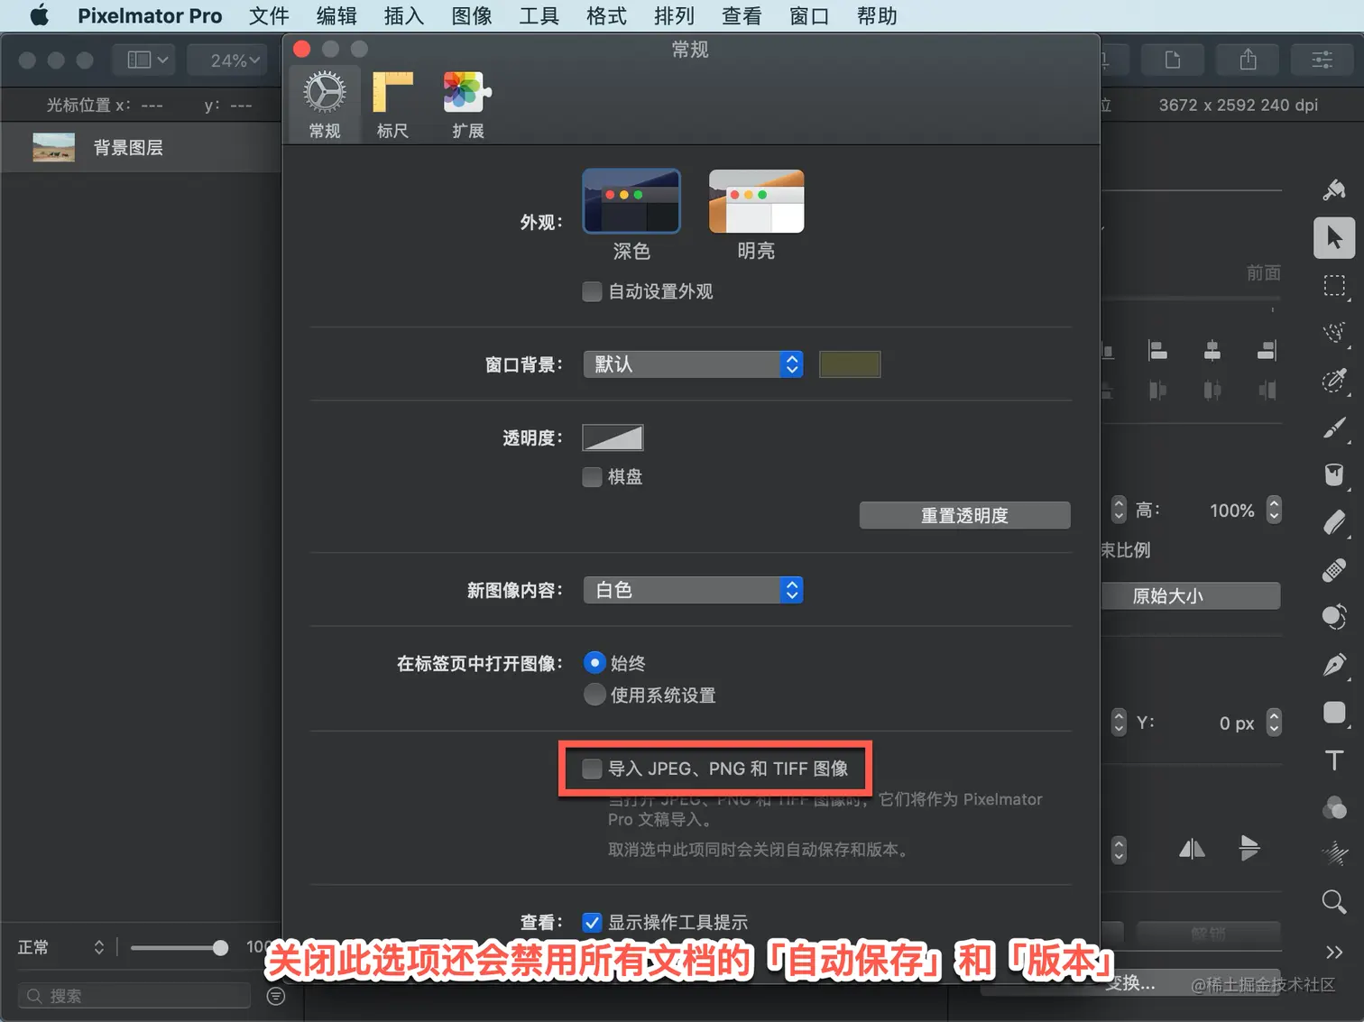Open the new image content dropdown
This screenshot has width=1364, height=1022.
tap(693, 590)
